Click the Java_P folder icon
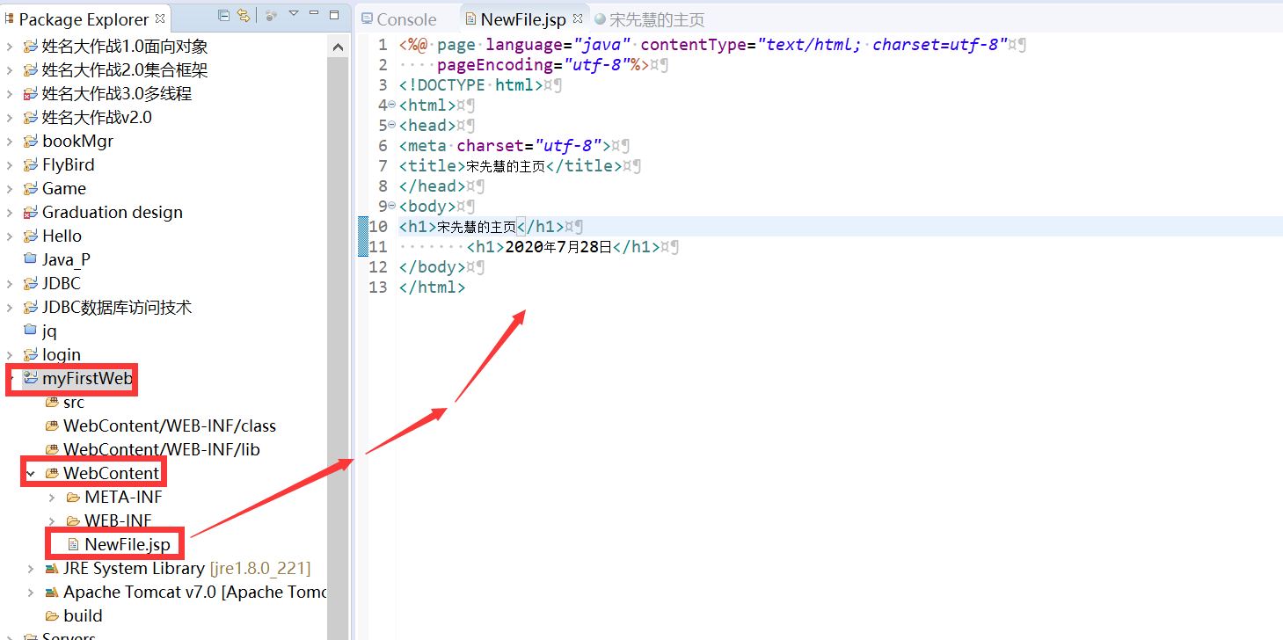 31,259
